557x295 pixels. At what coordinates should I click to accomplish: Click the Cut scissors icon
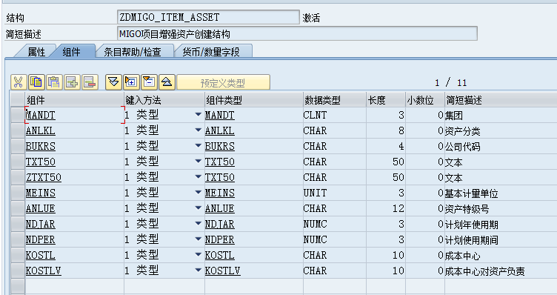(18, 82)
